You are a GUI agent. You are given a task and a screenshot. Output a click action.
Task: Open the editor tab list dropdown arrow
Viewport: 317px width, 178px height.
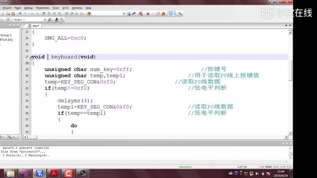[x=286, y=25]
